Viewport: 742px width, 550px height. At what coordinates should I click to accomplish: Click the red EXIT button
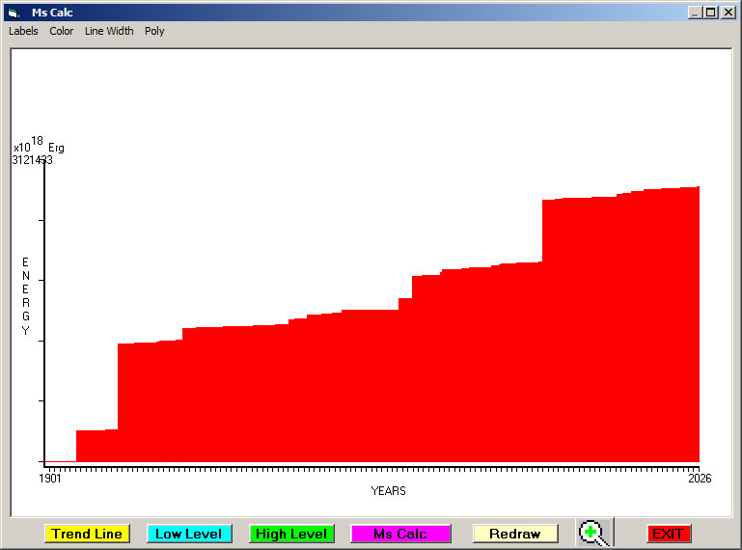point(668,534)
